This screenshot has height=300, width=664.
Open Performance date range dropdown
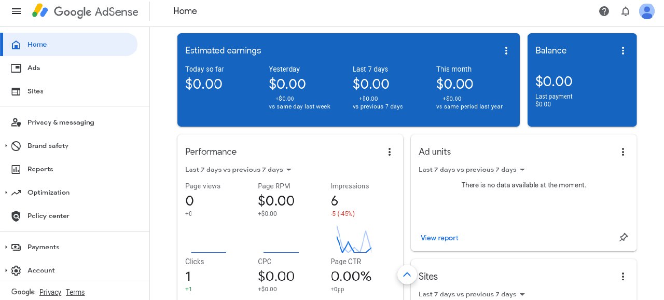pos(239,170)
